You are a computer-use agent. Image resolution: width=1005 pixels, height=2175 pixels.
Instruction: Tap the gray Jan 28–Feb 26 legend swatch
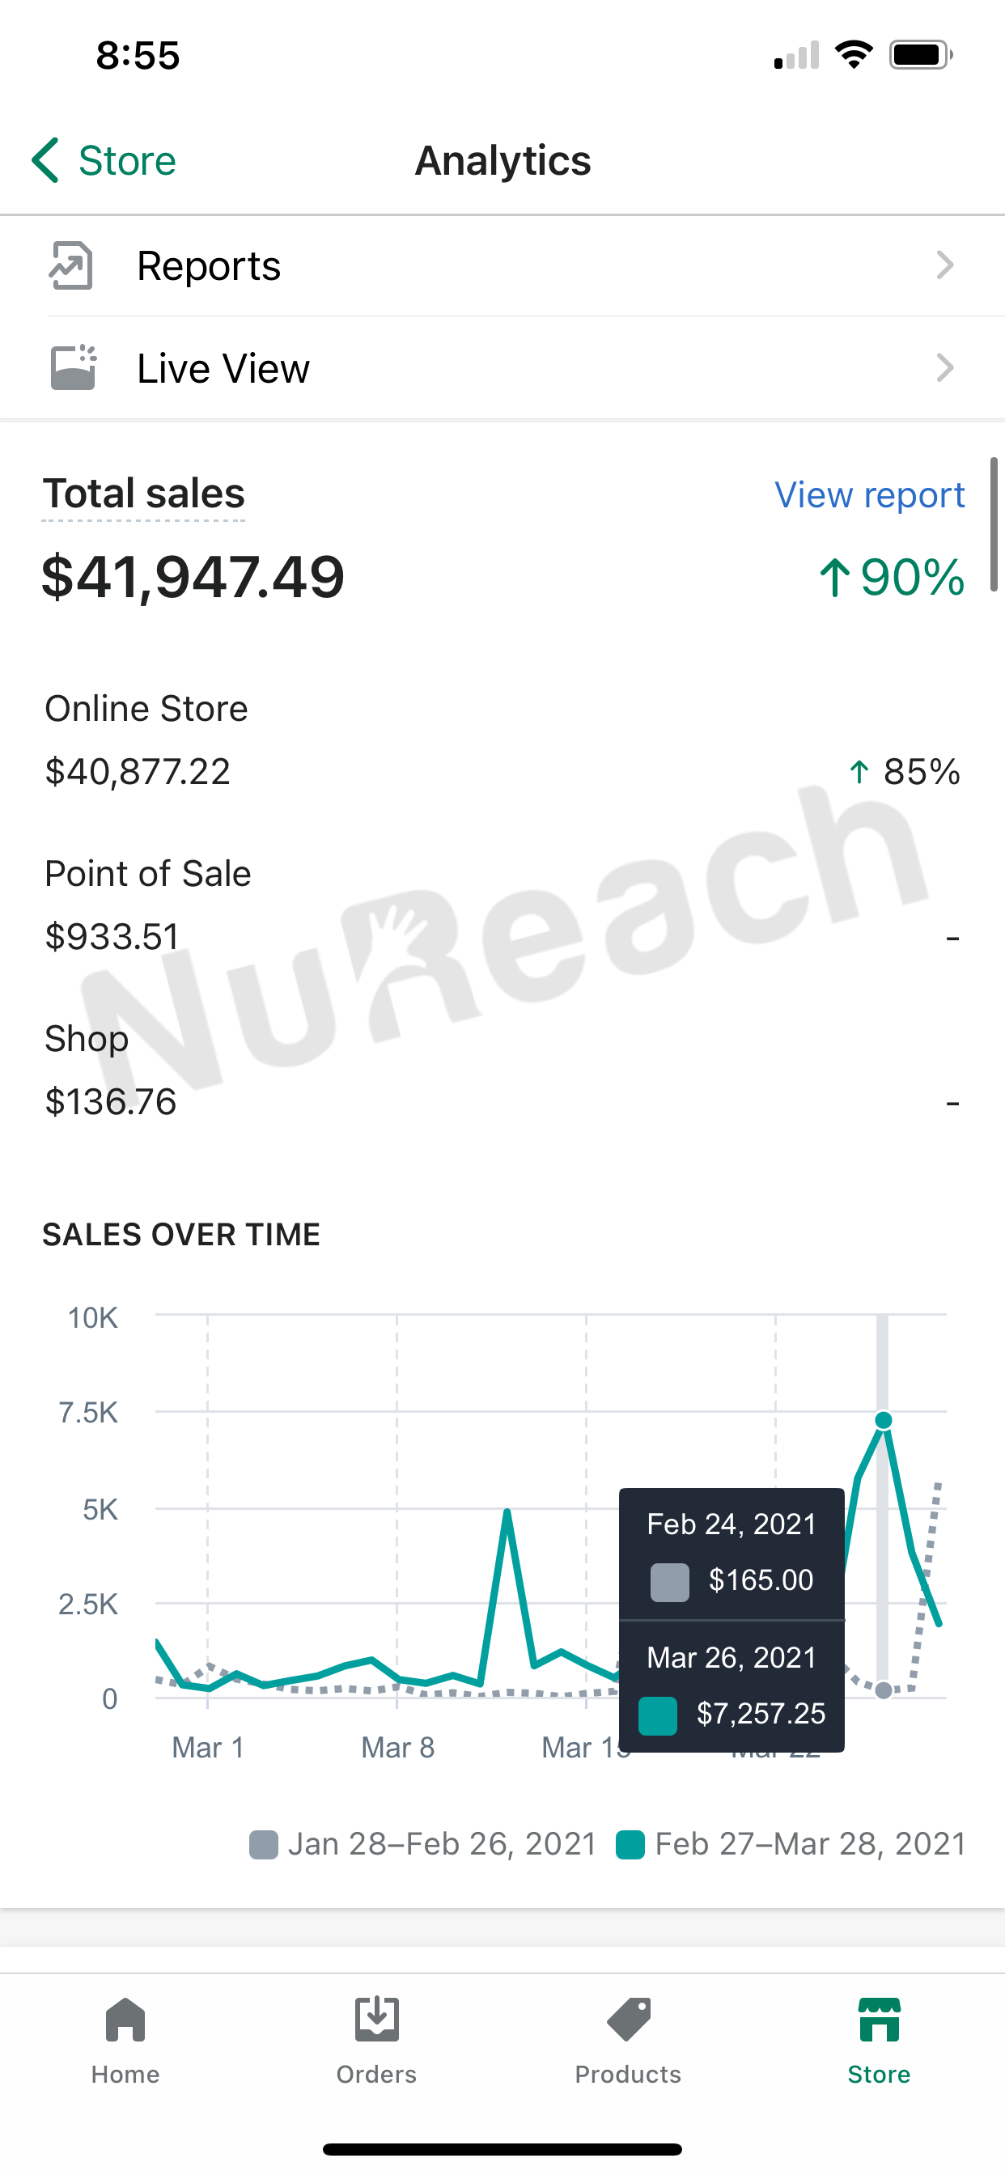(x=264, y=1845)
